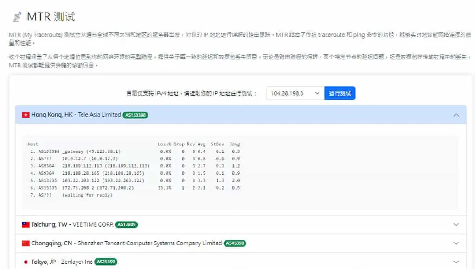Viewport: 475px width, 269px height.
Task: Click the AS45090 green badge
Action: click(235, 243)
